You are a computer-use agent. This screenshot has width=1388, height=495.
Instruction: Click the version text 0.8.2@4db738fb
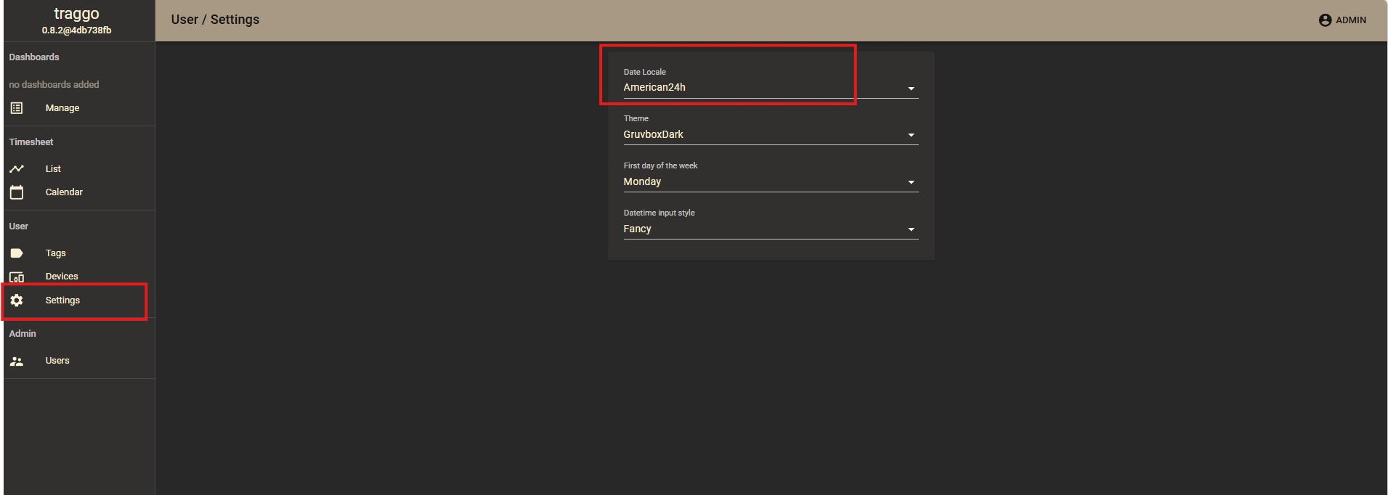click(x=76, y=30)
